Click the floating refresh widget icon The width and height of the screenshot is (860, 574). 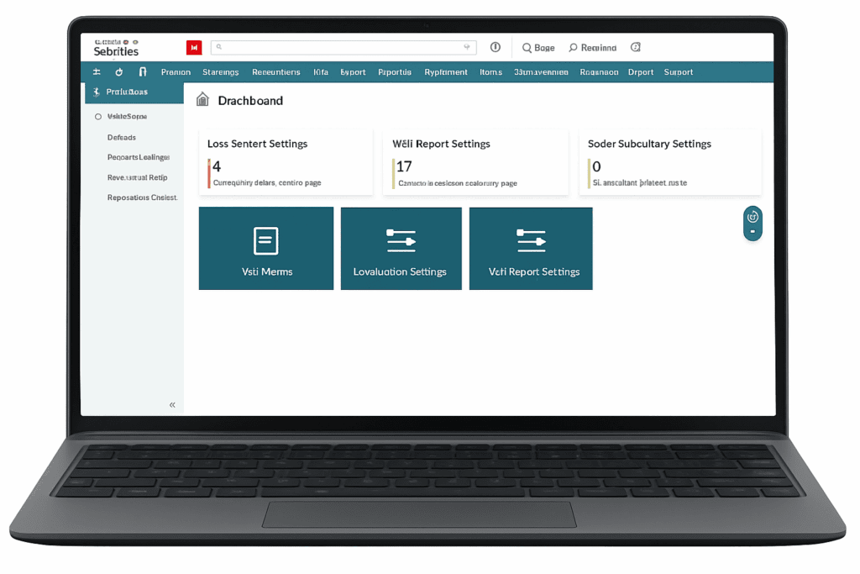(x=752, y=216)
